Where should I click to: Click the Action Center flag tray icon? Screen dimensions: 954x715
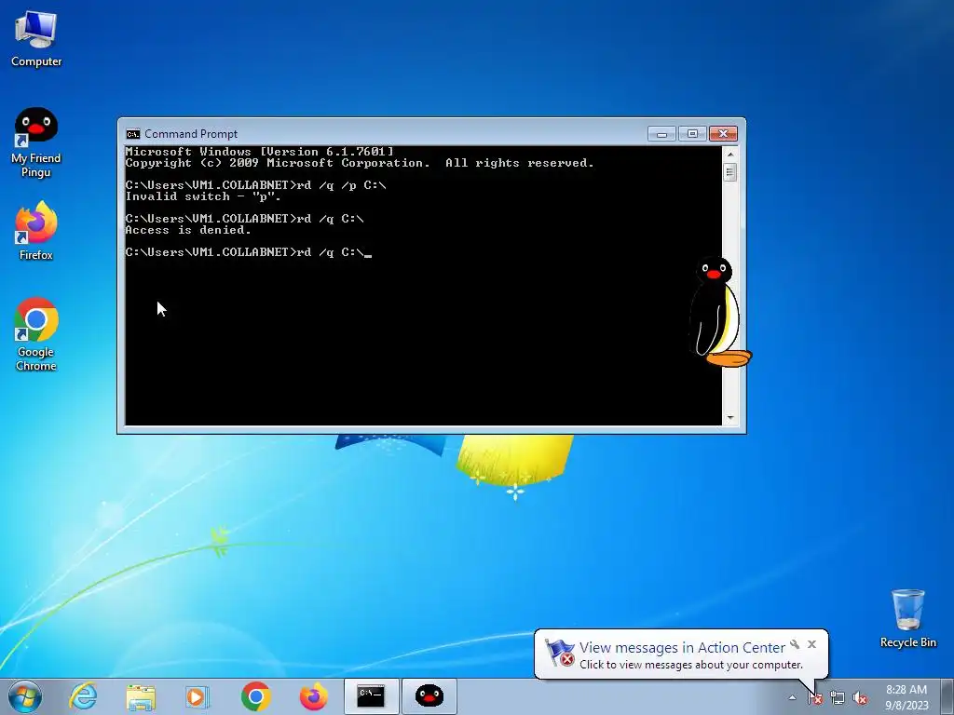coord(814,698)
